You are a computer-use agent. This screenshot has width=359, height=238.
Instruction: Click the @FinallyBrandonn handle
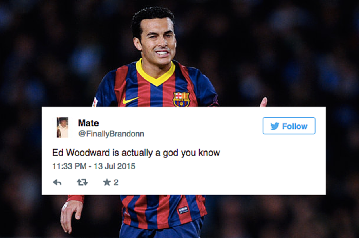111,134
